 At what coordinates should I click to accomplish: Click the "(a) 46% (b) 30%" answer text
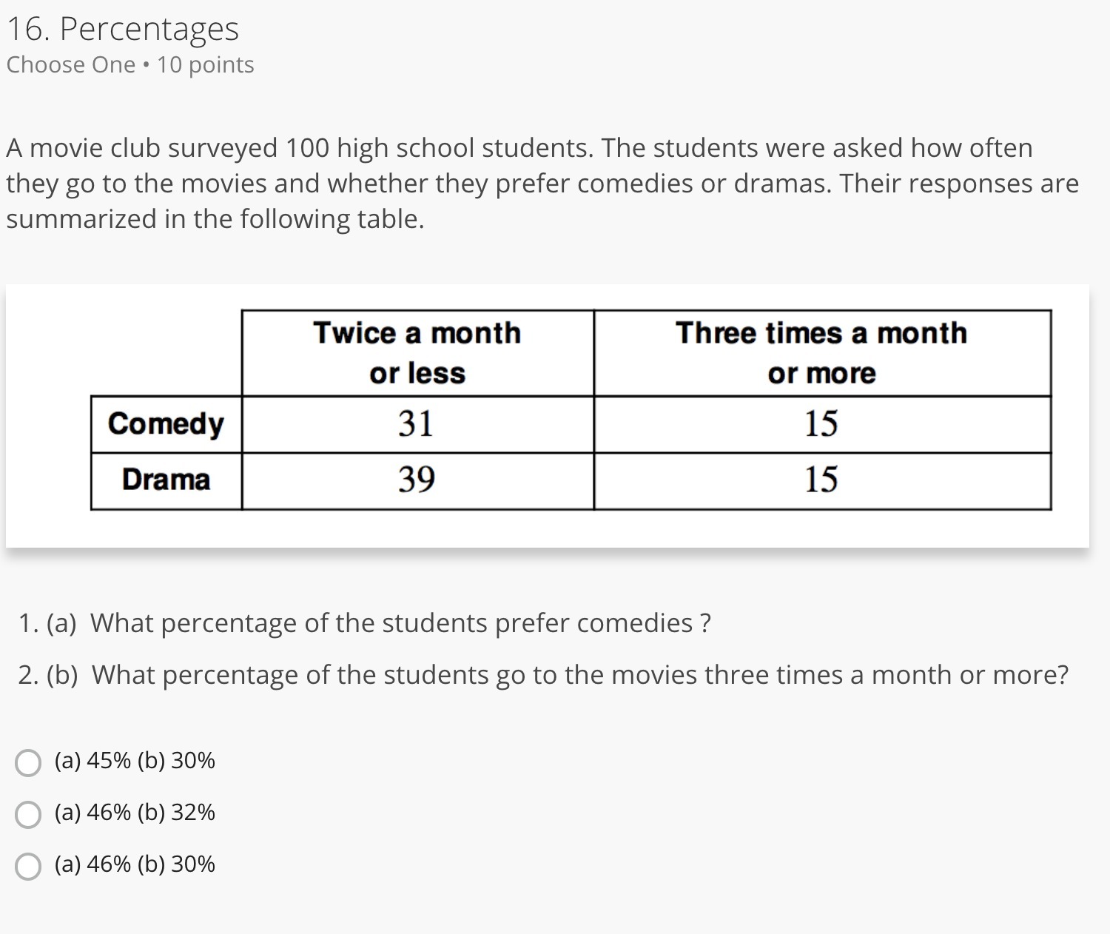tap(135, 864)
